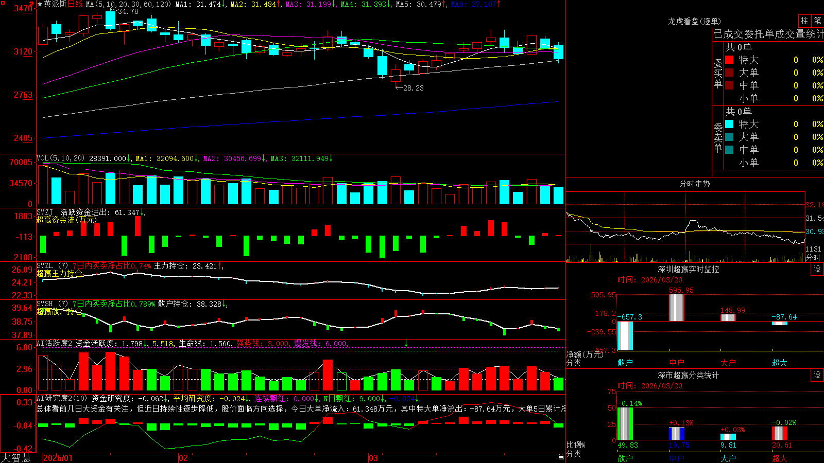Click the 强势线: 3.000 readout
This screenshot has width=824, height=463.
(x=263, y=343)
